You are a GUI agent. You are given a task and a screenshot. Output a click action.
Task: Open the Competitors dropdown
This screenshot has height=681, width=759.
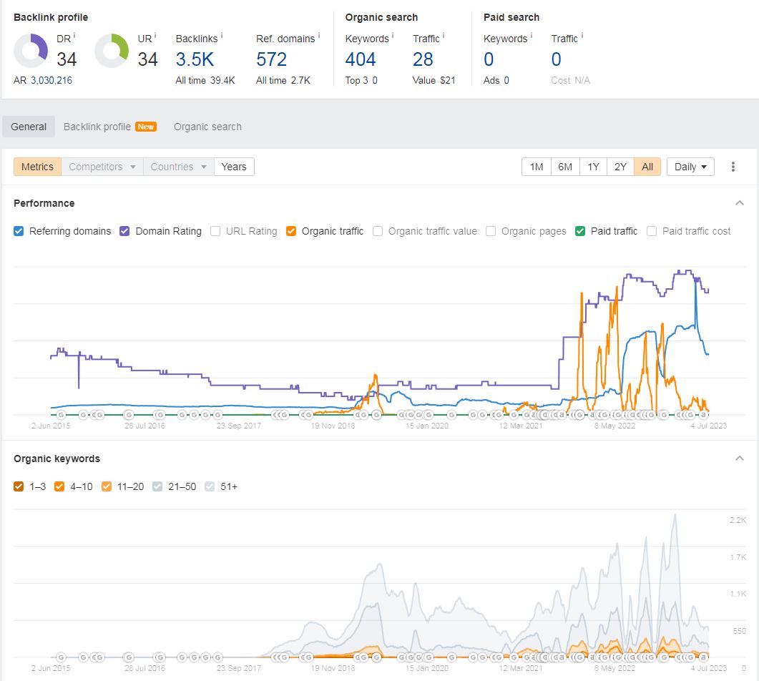click(x=102, y=167)
